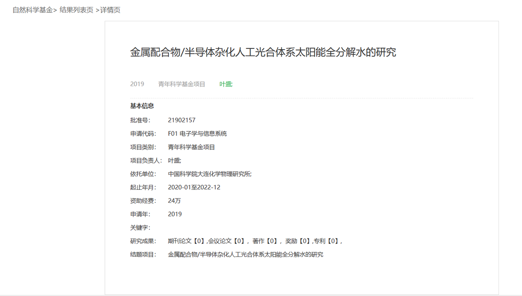This screenshot has width=522, height=296.
Task: Click 项目类别 value 青年科学基金项目
Action: [191, 147]
